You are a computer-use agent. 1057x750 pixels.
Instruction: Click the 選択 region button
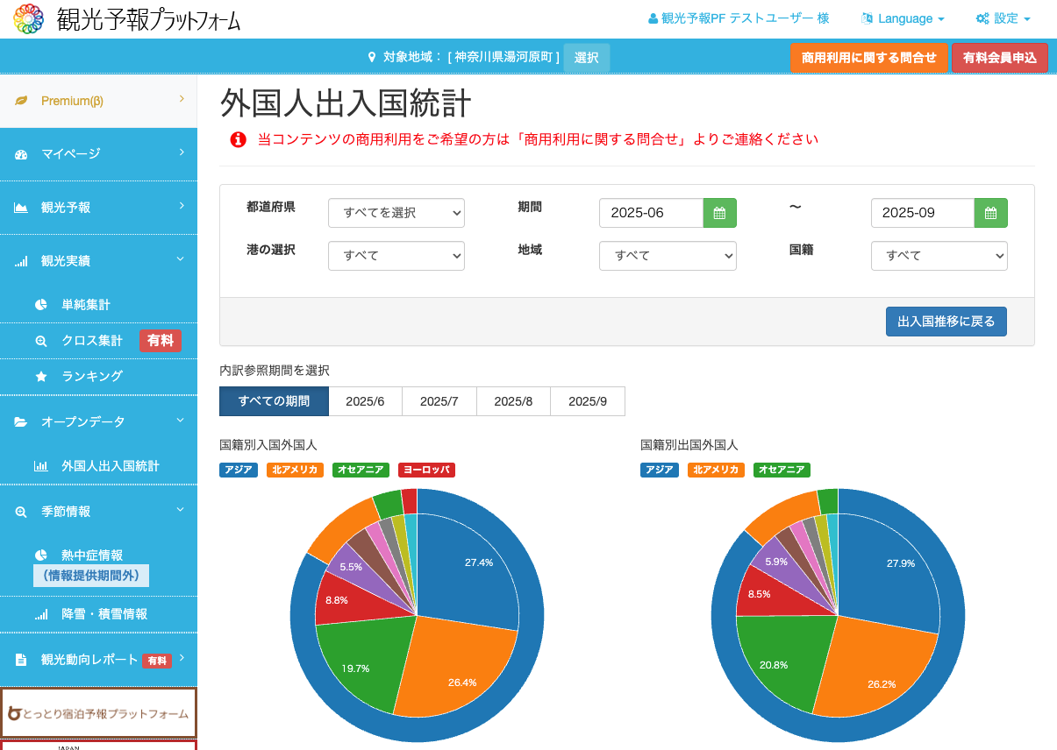[x=587, y=58]
